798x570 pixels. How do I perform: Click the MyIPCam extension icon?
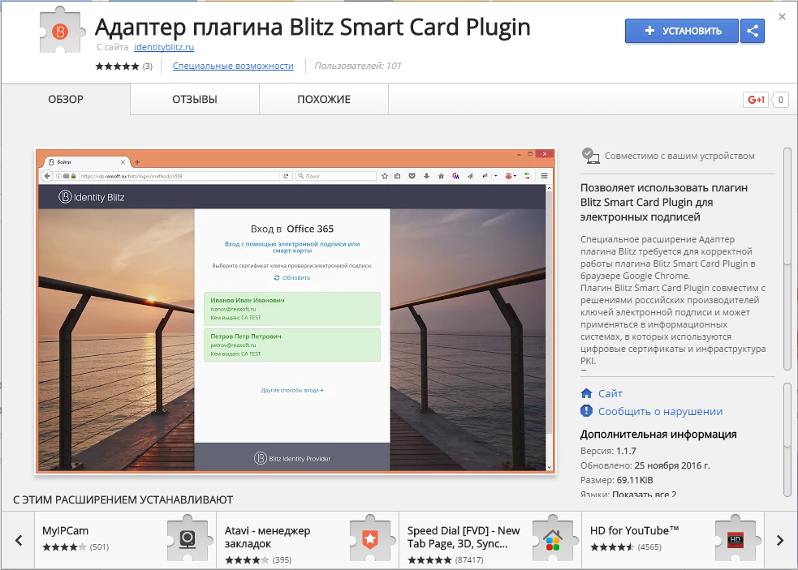pos(188,538)
